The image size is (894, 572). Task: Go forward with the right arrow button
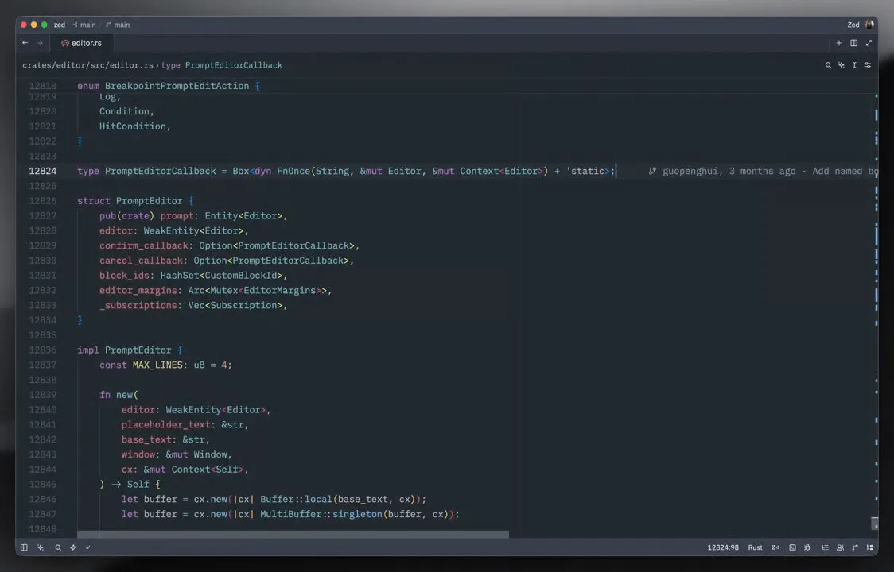click(x=40, y=43)
